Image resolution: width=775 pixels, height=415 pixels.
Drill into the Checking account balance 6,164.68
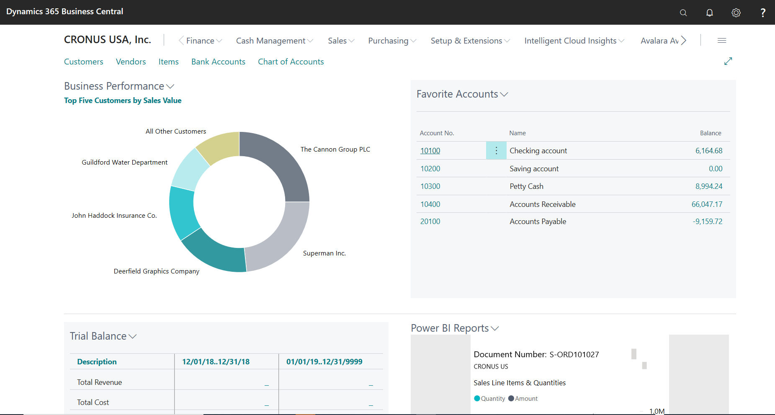point(709,151)
